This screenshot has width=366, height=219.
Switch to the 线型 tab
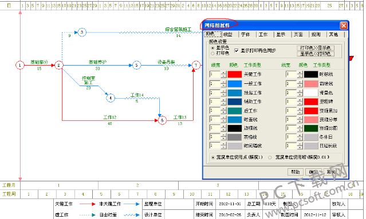pyautogui.click(x=228, y=34)
